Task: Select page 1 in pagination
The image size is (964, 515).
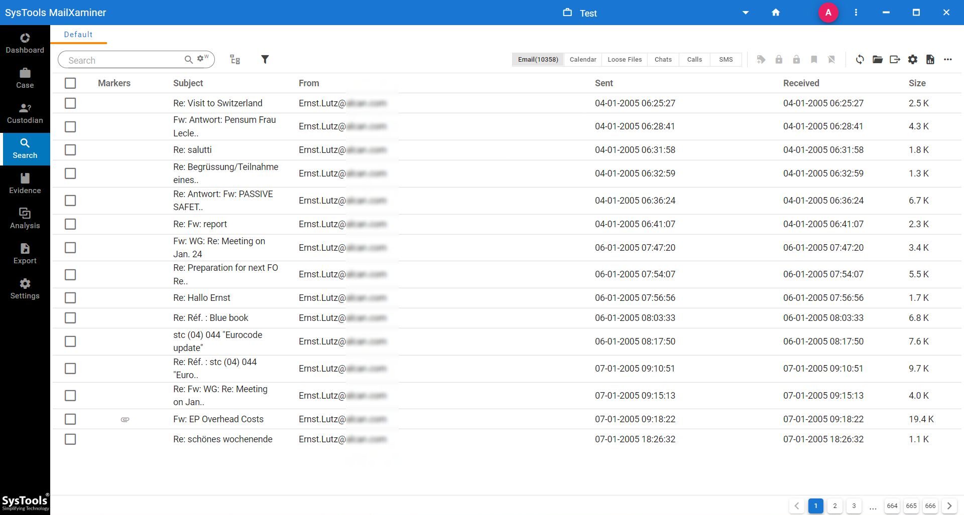Action: (x=816, y=506)
